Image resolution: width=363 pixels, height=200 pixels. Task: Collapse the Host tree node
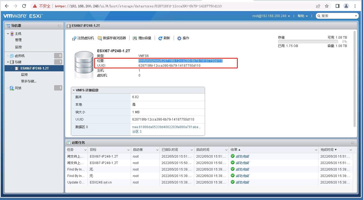[8, 34]
